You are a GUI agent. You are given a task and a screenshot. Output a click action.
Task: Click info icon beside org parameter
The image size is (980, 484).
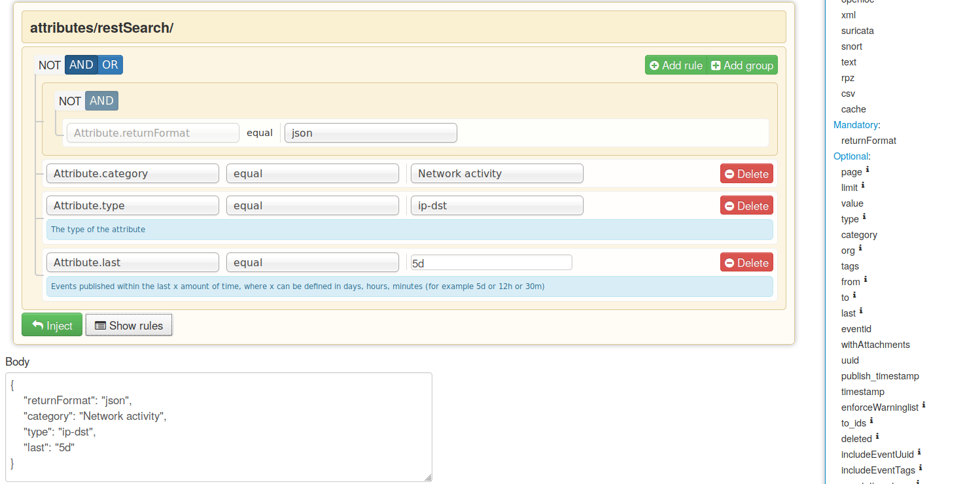pyautogui.click(x=860, y=248)
